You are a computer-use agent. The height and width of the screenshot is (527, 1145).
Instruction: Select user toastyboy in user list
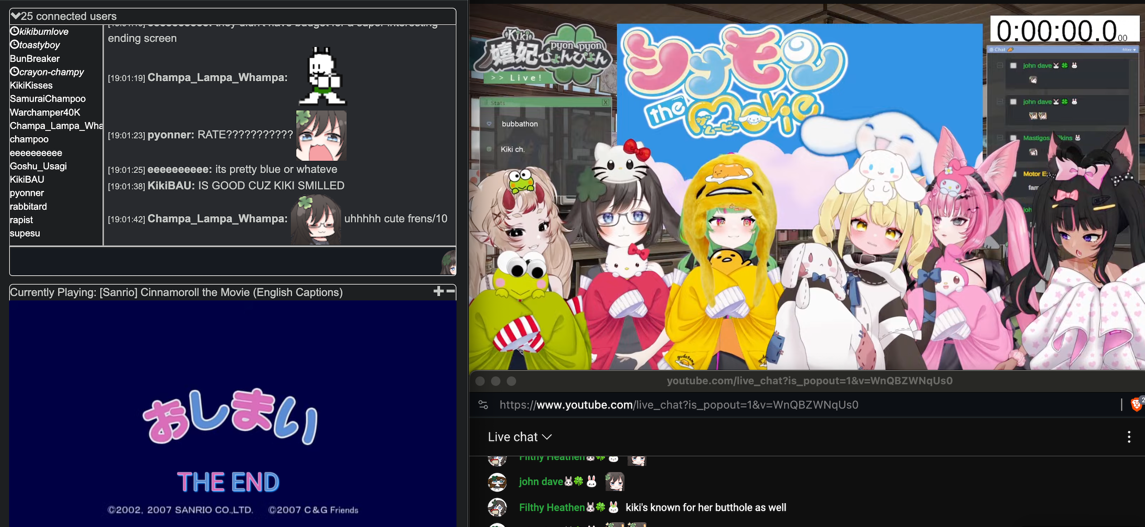[x=39, y=45]
